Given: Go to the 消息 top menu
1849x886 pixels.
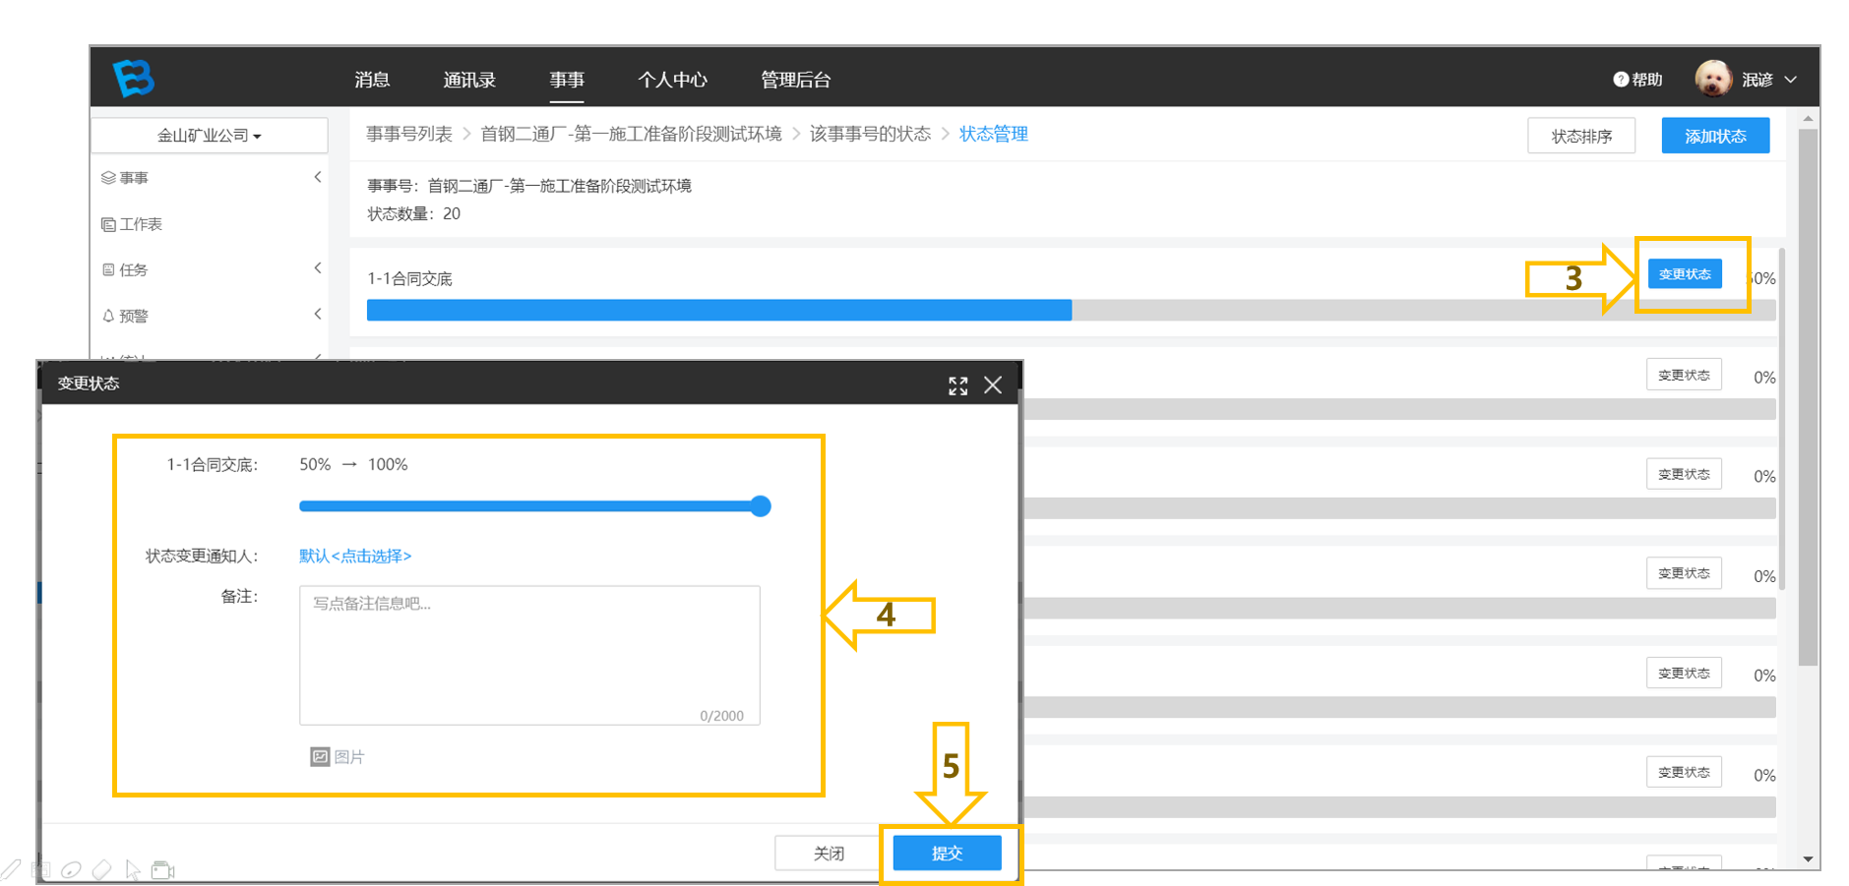Looking at the screenshot, I should click(x=372, y=80).
